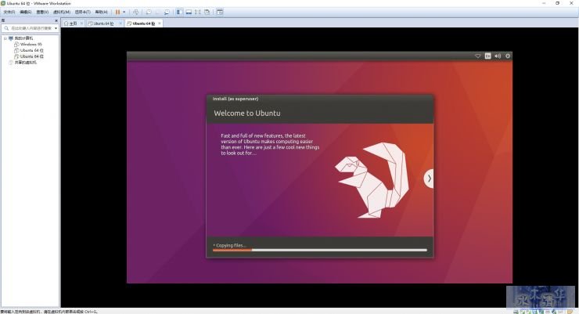Open the Ubuntu sound volume indicator
Image resolution: width=579 pixels, height=314 pixels.
pyautogui.click(x=498, y=56)
